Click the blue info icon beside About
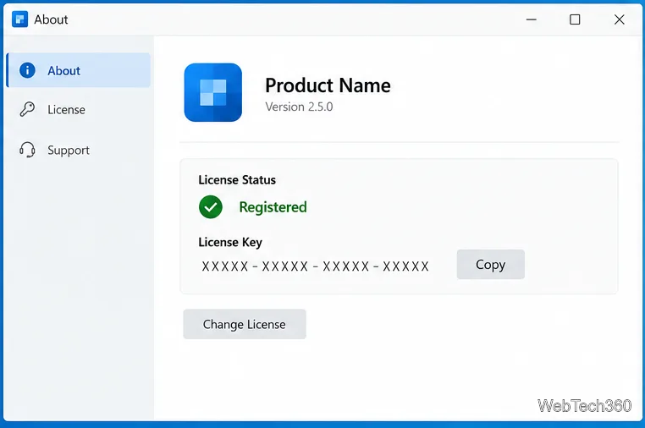 28,70
